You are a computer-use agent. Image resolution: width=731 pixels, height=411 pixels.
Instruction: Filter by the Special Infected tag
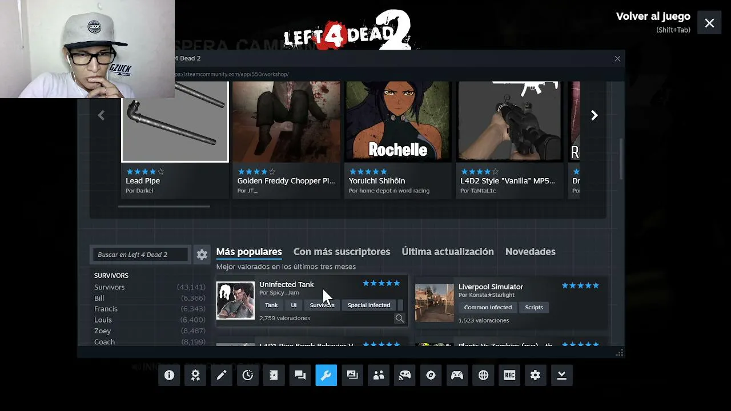369,305
